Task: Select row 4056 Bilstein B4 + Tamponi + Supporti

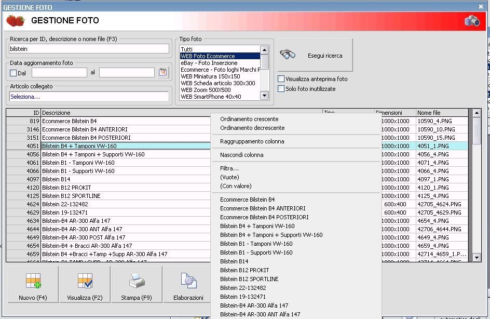Action: [x=108, y=154]
